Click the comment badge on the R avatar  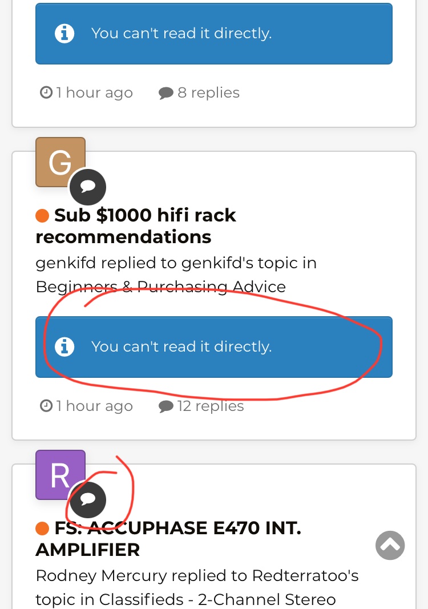click(88, 500)
